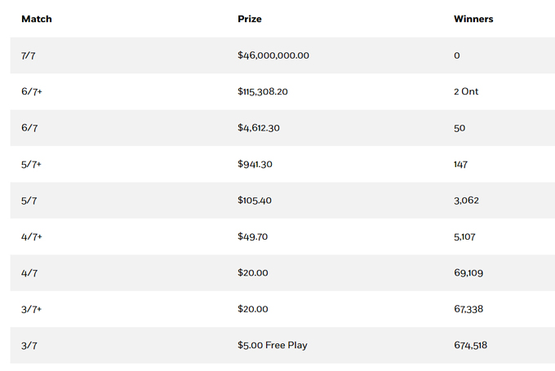This screenshot has width=555, height=371.
Task: Click the $115,308.20 prize amount
Action: (x=263, y=91)
